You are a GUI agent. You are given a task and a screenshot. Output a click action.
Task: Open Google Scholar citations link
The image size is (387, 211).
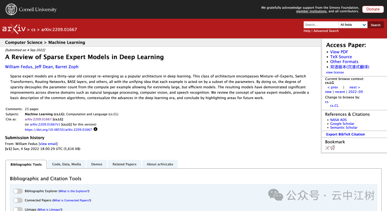coord(342,124)
